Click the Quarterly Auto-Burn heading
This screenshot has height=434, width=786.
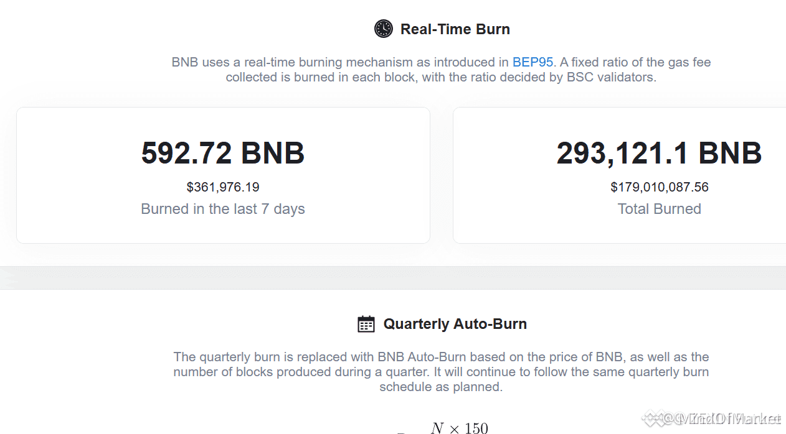point(455,324)
